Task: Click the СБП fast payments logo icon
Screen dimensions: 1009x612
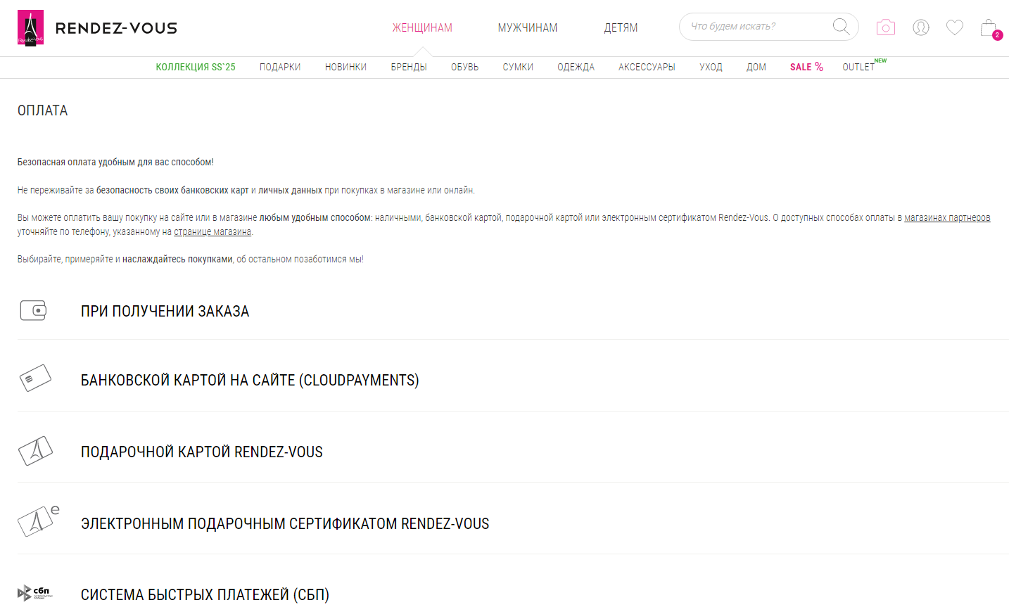Action: 35,593
